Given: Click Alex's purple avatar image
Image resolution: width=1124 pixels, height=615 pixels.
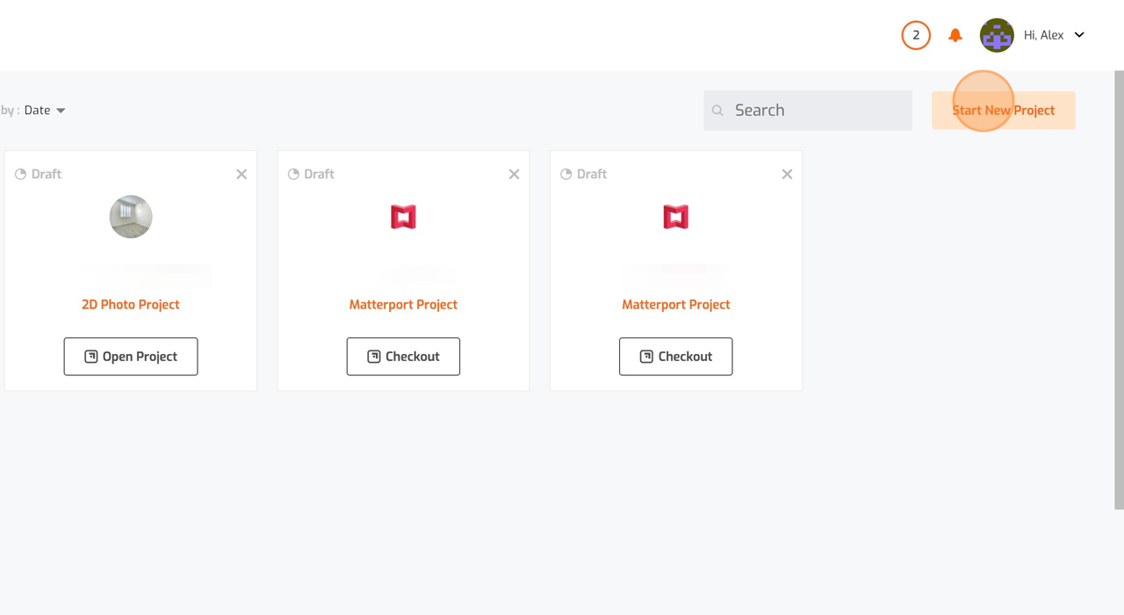Looking at the screenshot, I should pyautogui.click(x=997, y=35).
